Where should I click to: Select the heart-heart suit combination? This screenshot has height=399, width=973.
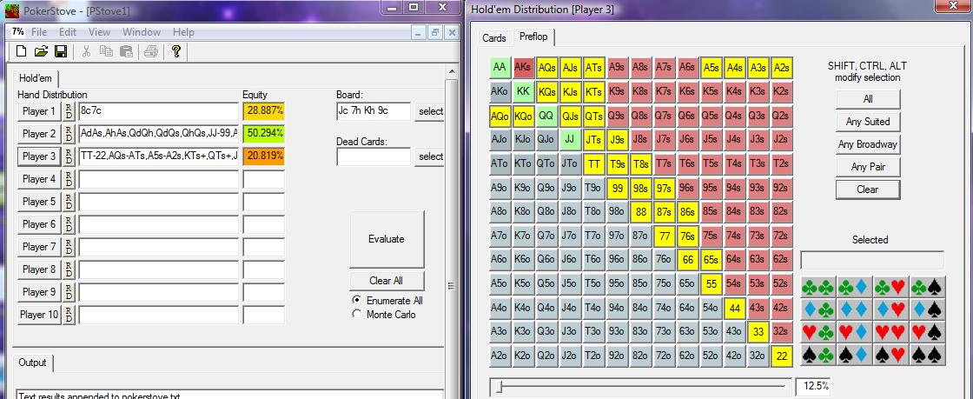pos(891,332)
